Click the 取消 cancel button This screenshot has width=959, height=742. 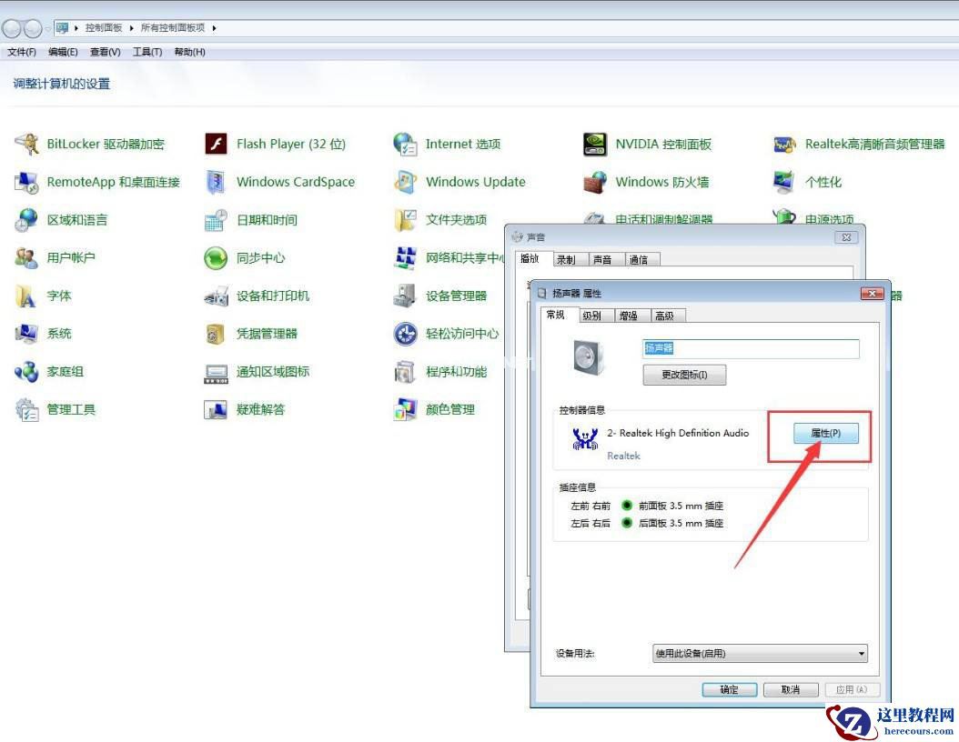(791, 689)
